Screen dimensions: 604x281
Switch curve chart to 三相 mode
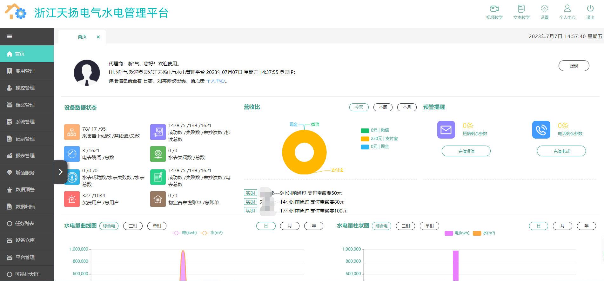coord(133,226)
